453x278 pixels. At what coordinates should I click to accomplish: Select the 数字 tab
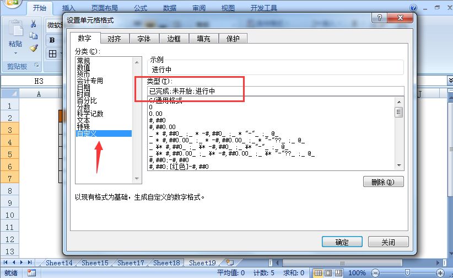coord(85,38)
